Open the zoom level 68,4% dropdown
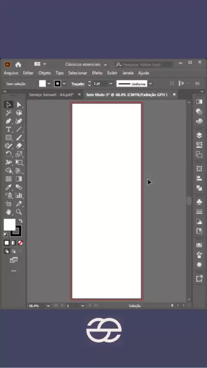Screen dimensions: 207x368 pyautogui.click(x=48, y=306)
